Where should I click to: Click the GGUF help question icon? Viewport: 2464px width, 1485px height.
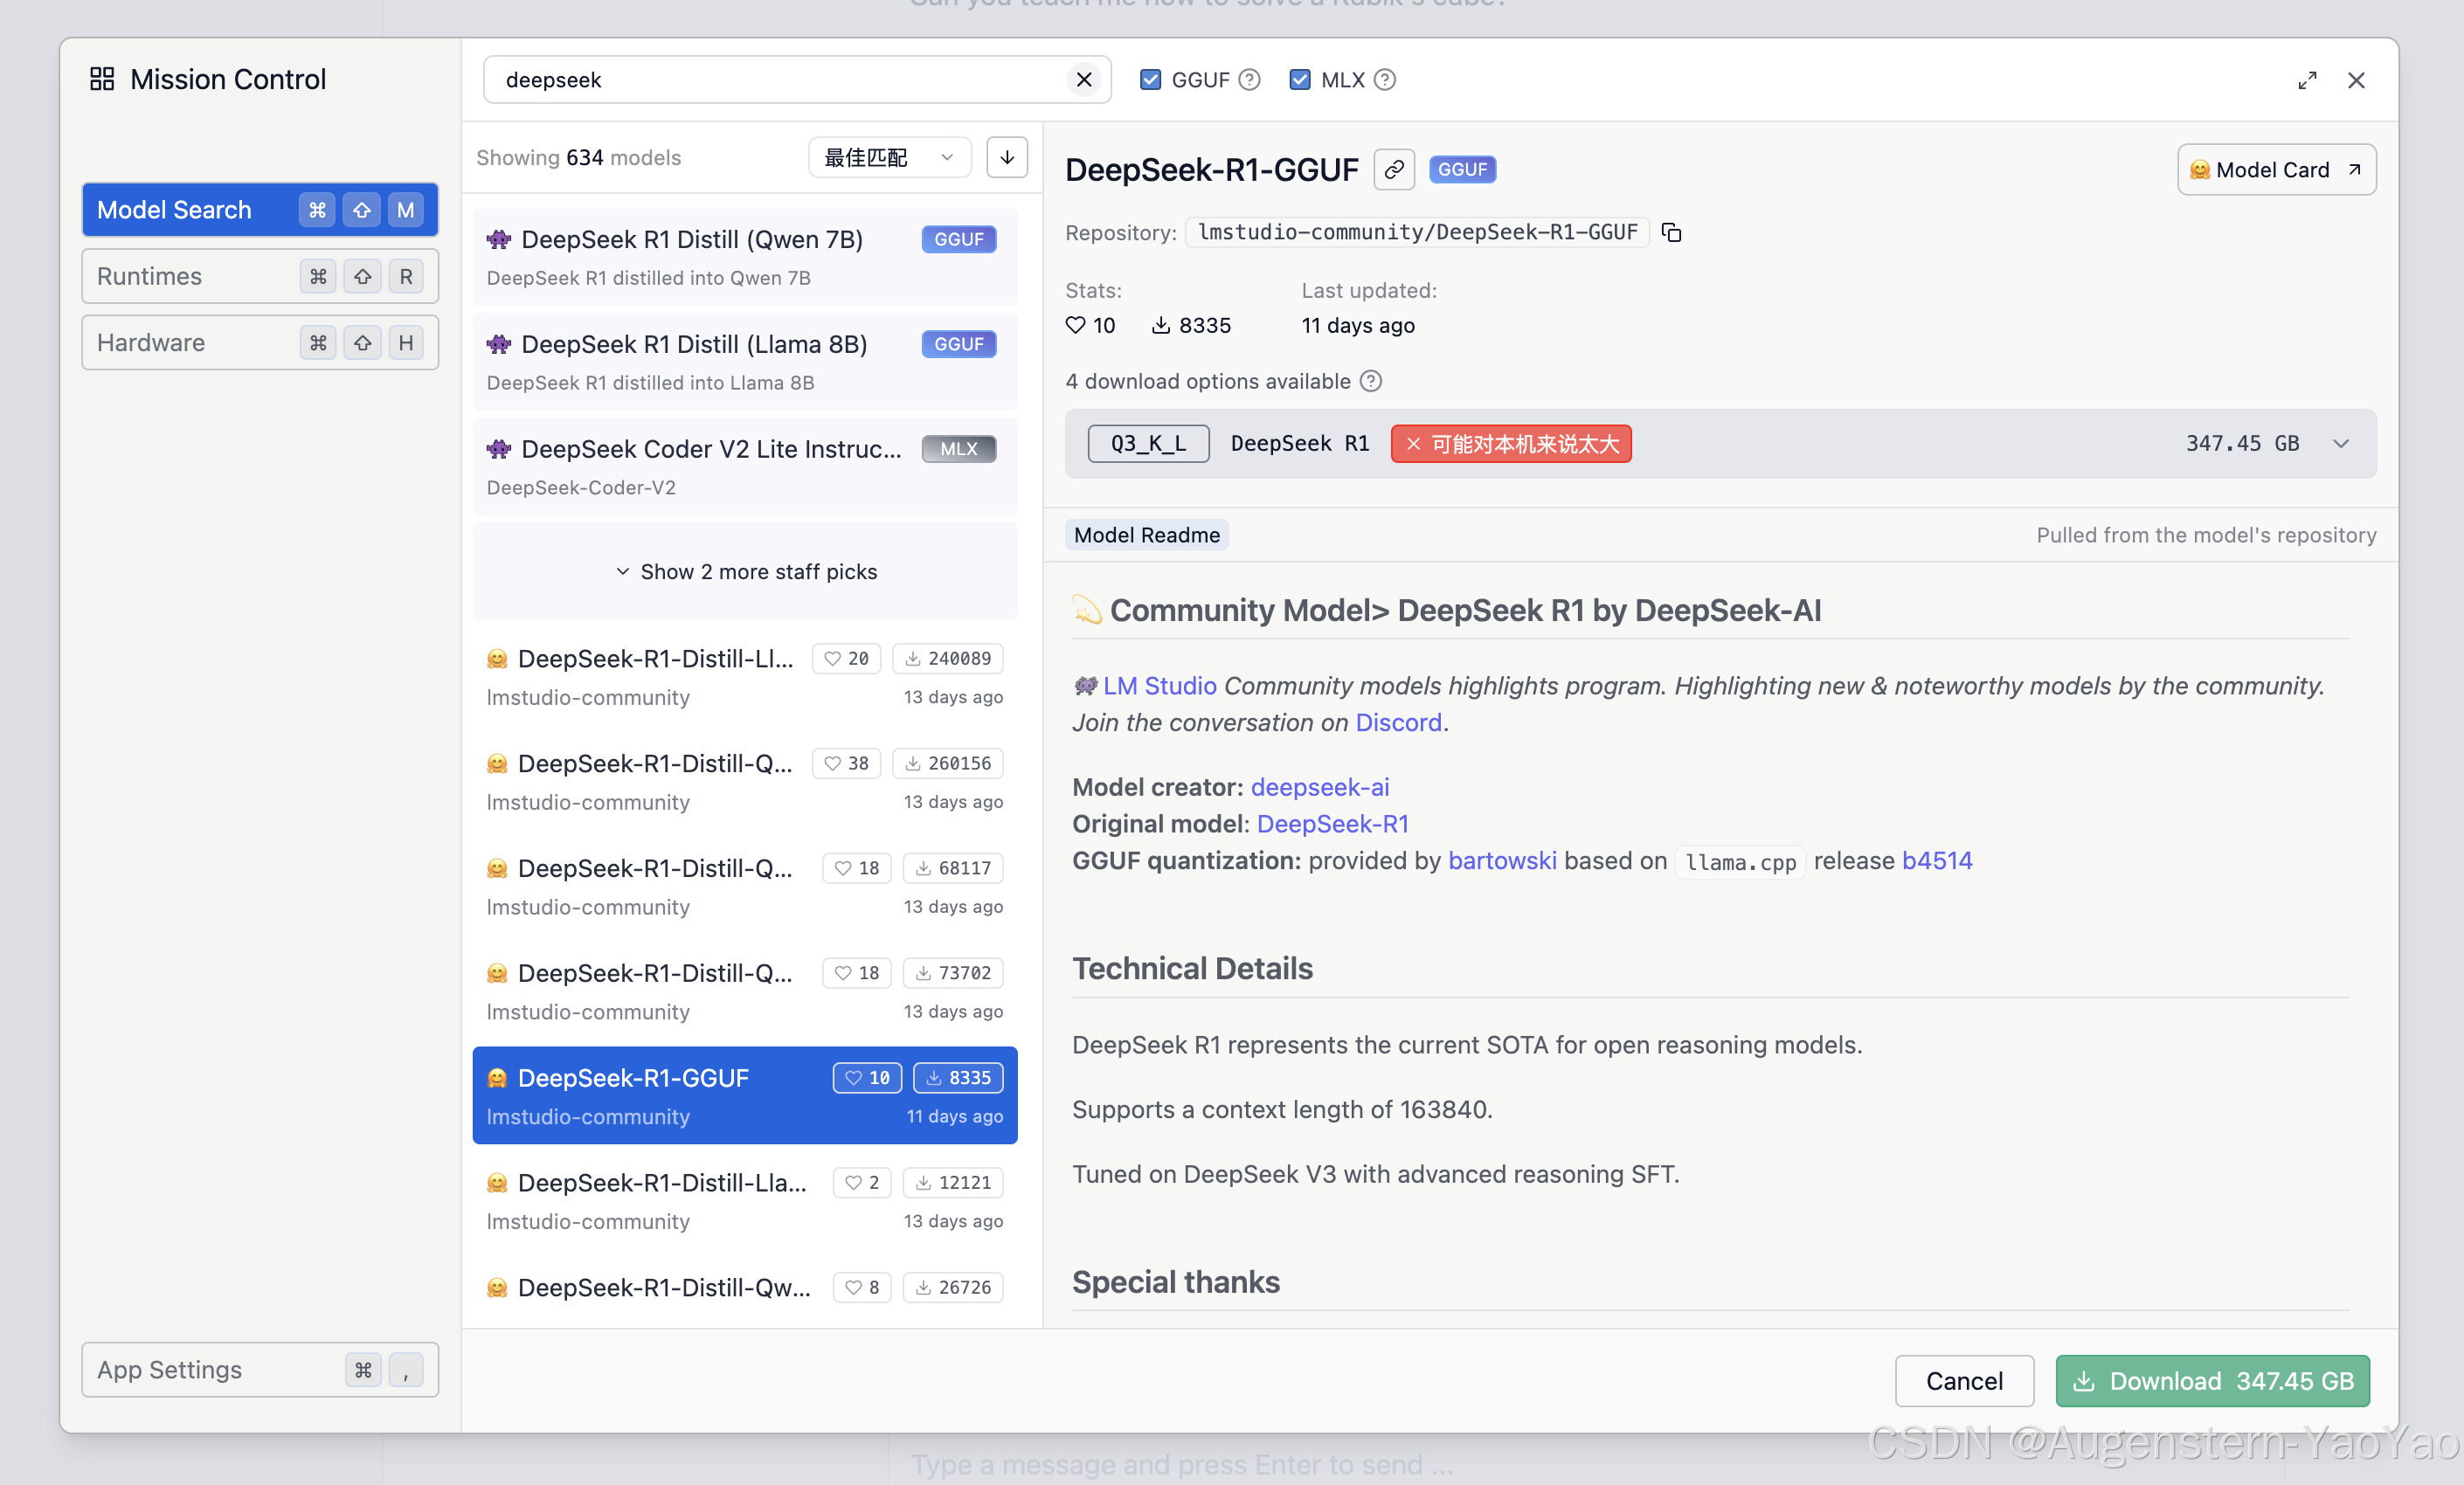[1250, 79]
